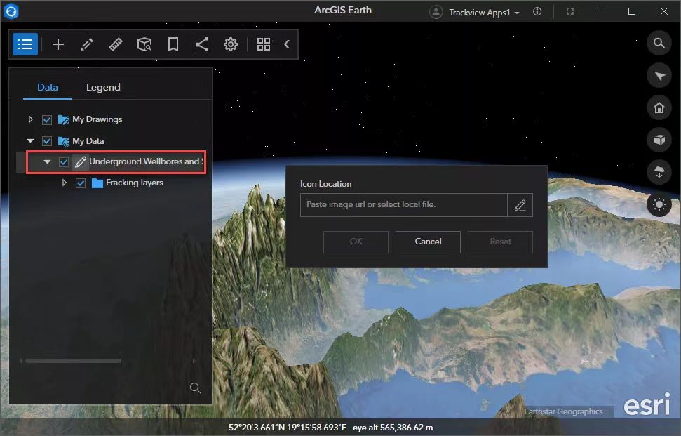Switch to the Legend tab

click(103, 87)
